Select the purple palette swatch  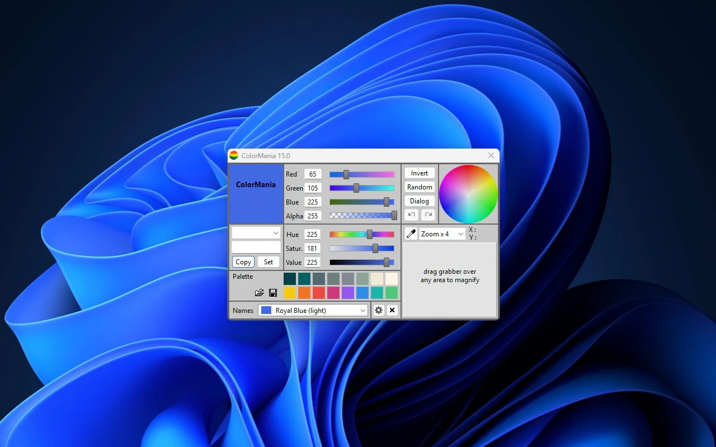(x=348, y=293)
